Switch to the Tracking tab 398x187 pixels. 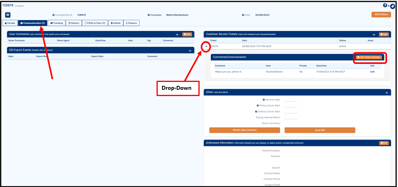tap(57, 23)
